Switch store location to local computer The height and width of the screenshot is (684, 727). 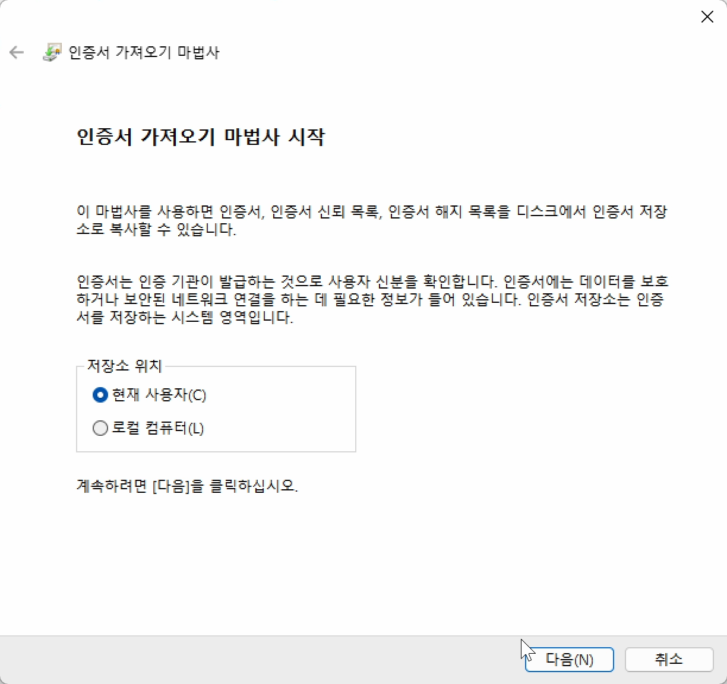pyautogui.click(x=100, y=427)
